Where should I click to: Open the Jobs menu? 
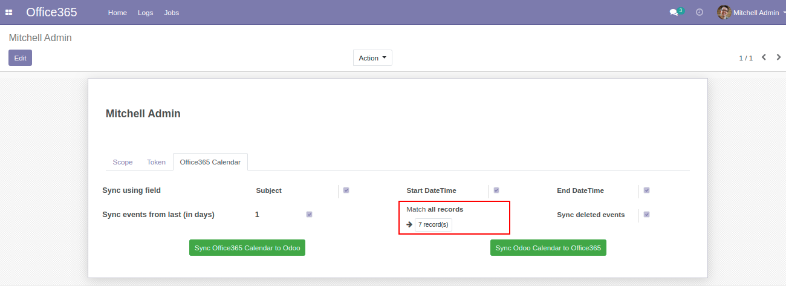coord(172,13)
